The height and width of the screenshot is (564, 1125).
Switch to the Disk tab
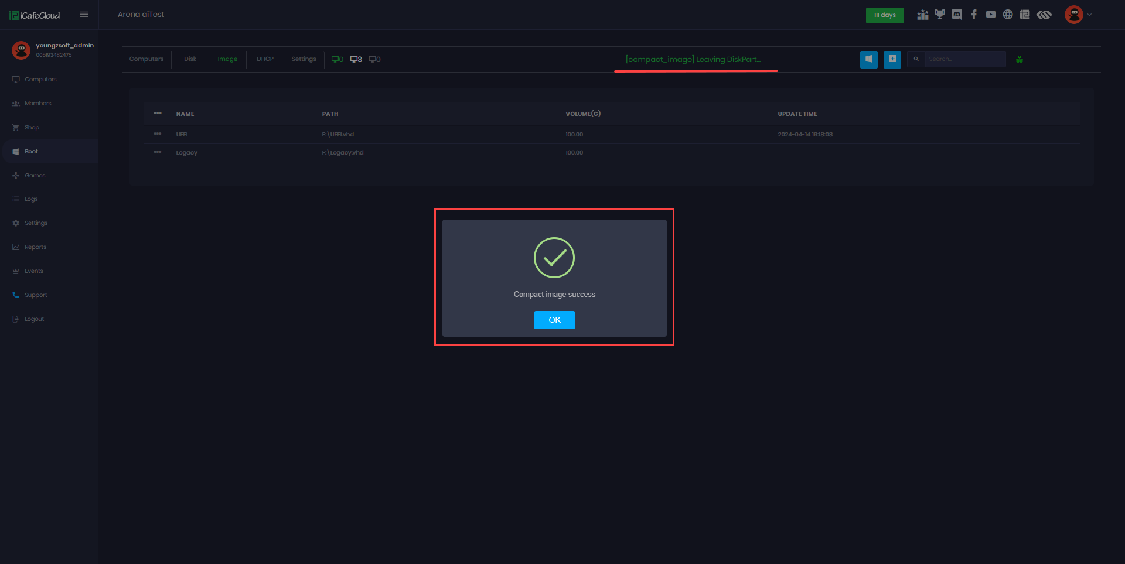[189, 59]
